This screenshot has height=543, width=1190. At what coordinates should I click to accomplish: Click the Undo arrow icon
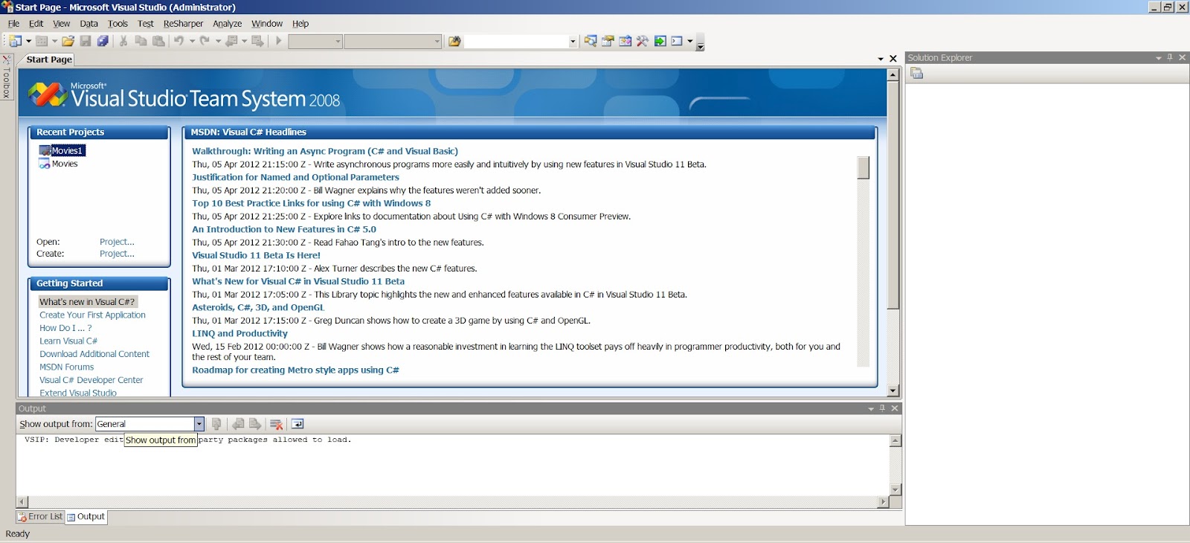[179, 41]
